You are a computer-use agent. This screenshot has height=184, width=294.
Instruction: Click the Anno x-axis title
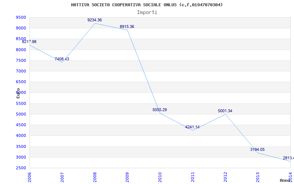click(x=285, y=180)
